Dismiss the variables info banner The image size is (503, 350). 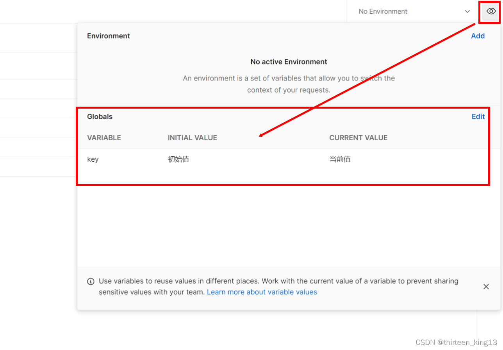tap(486, 287)
